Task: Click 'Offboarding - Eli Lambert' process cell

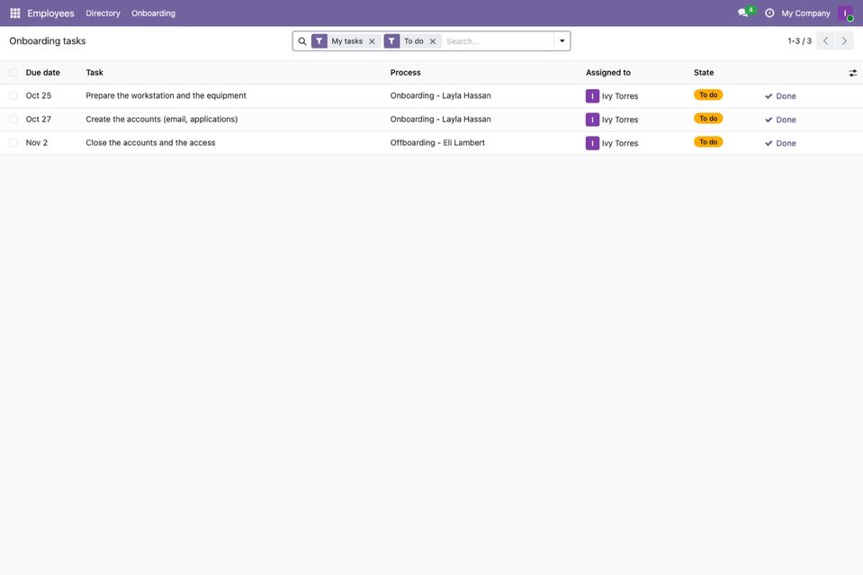Action: point(437,143)
